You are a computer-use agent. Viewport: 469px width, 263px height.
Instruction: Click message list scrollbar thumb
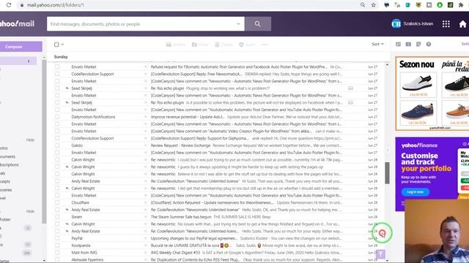pyautogui.click(x=387, y=173)
